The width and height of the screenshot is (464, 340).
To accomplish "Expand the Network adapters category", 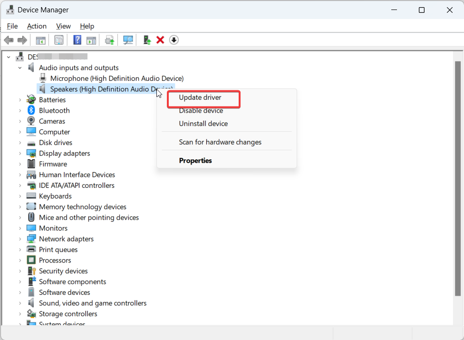I will (20, 239).
